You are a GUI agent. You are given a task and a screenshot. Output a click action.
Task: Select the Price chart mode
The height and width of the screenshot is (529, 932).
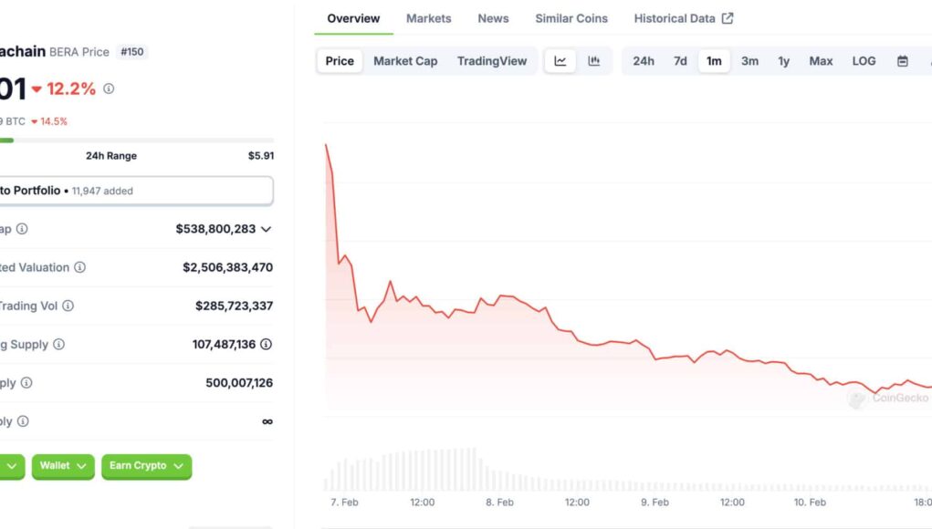[340, 61]
